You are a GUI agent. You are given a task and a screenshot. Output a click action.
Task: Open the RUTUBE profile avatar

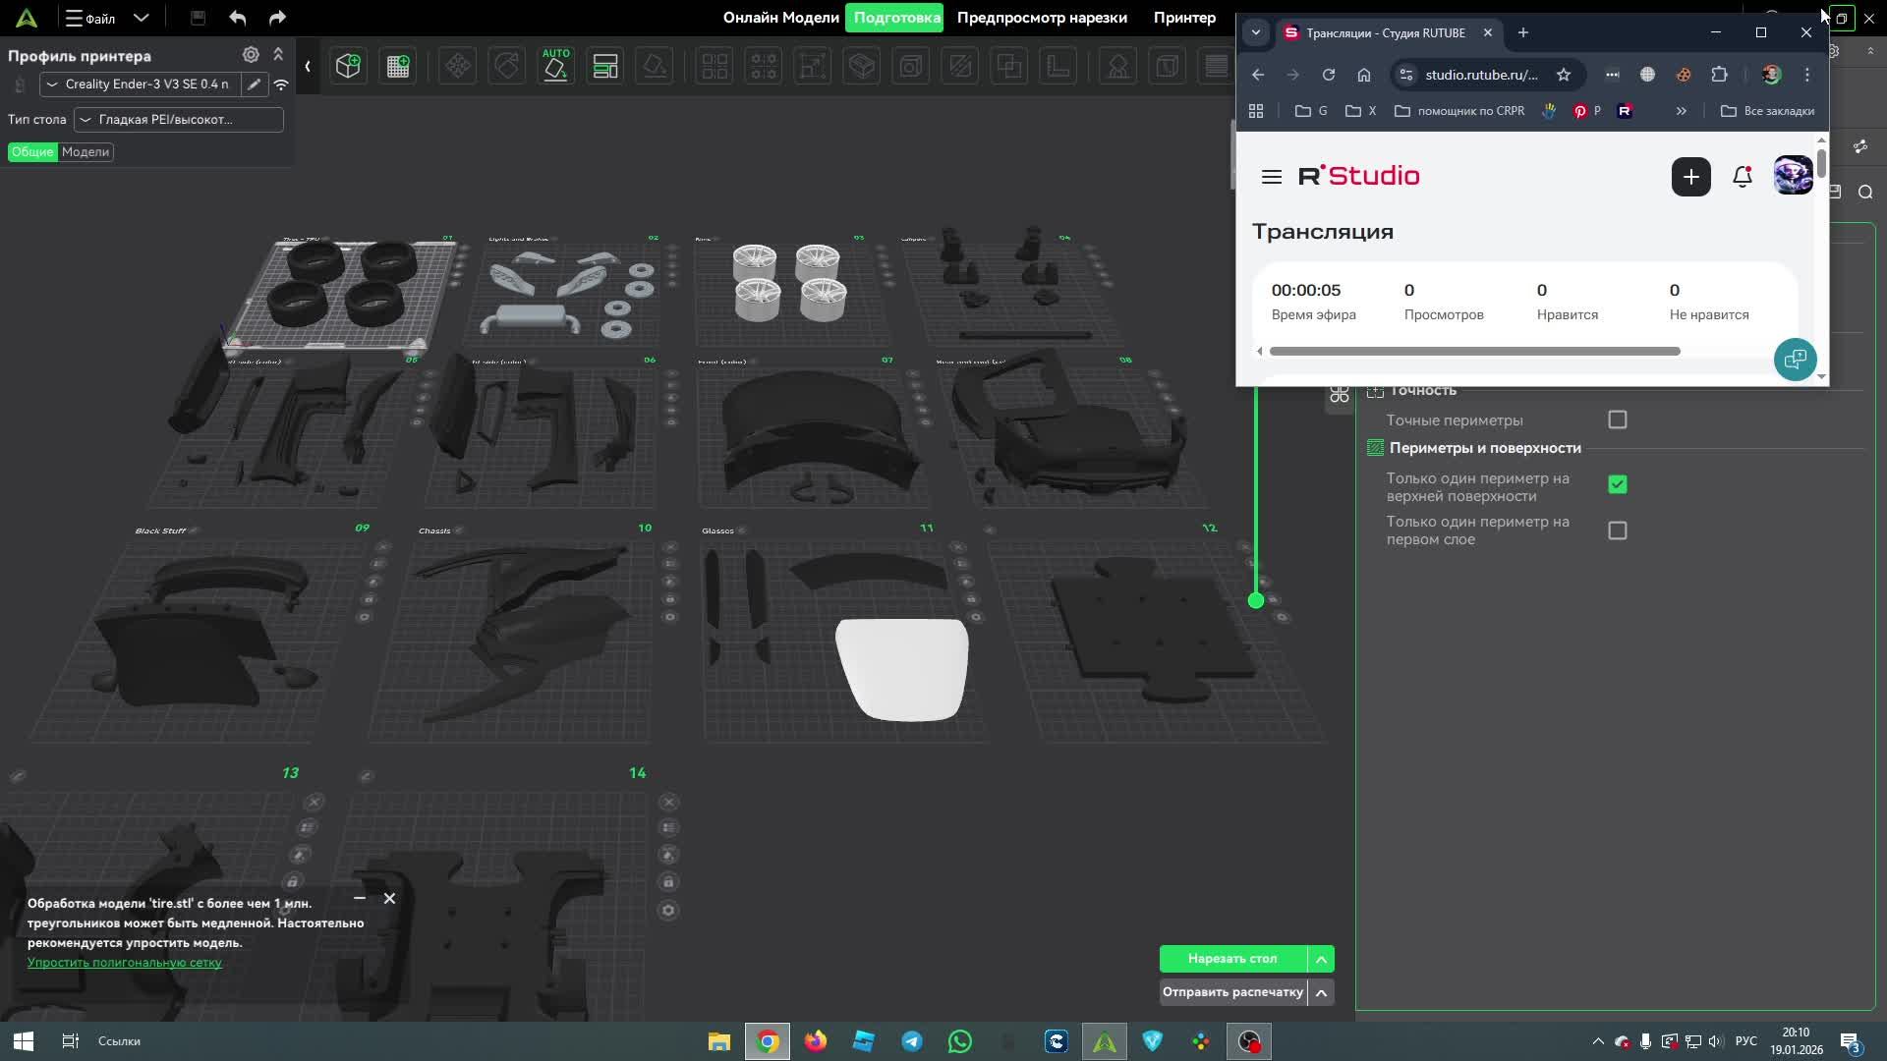pos(1794,176)
